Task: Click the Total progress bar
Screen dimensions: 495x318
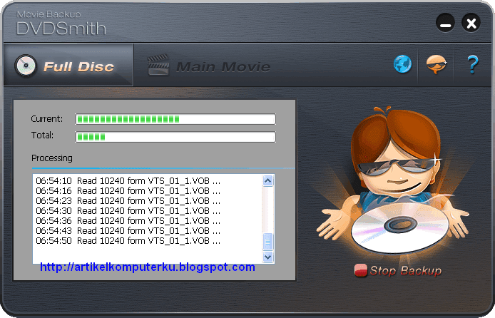Action: click(175, 137)
